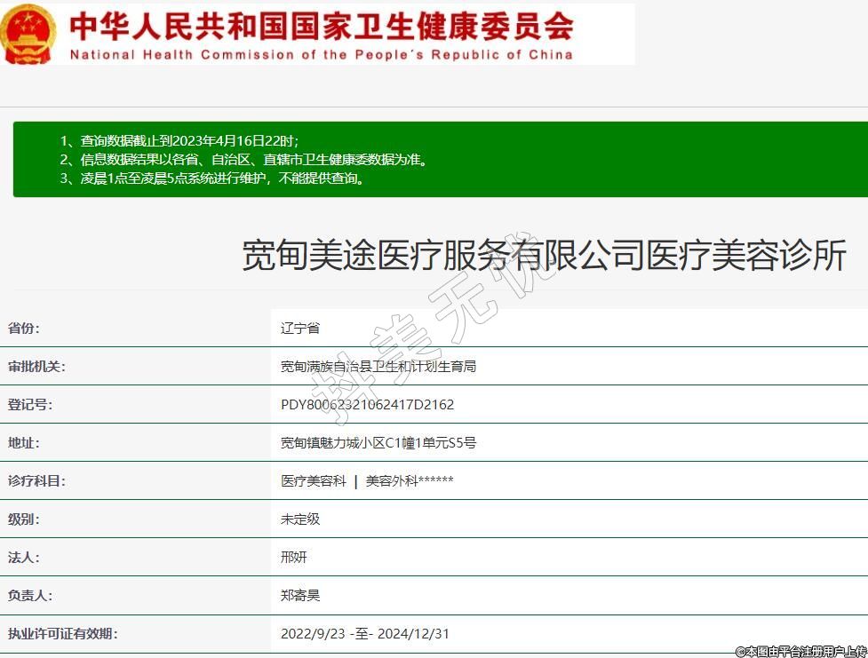Click notice line two about 卫生健康委数据为准
Viewport: 868px width, 658px height.
[243, 160]
